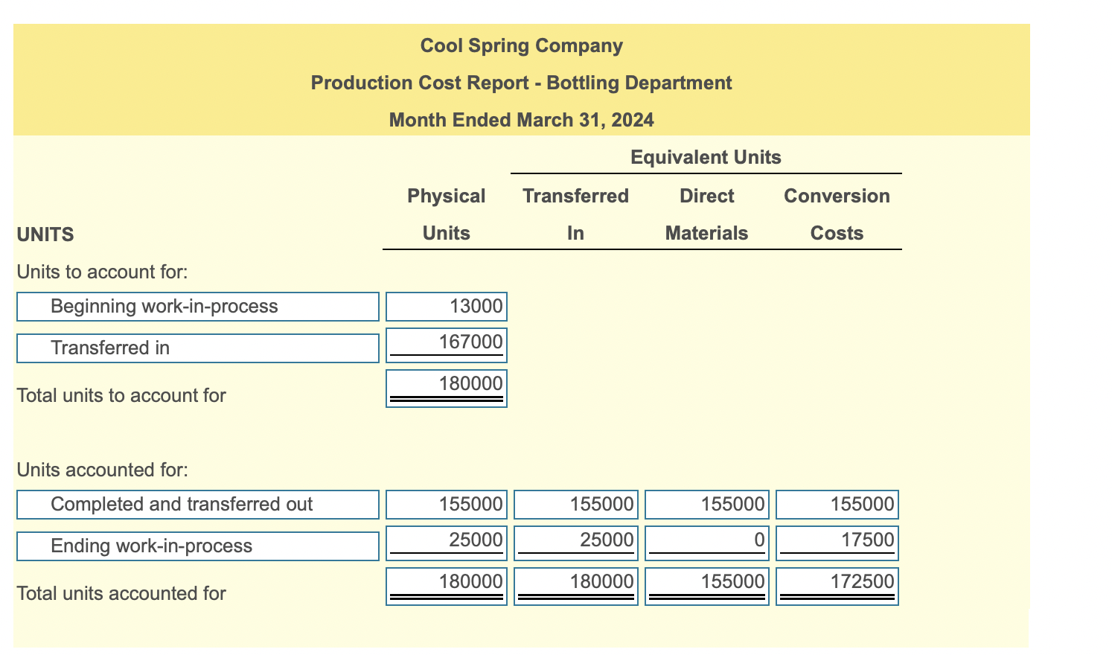
Task: Select the Ending work-in-process label field
Action: [198, 546]
